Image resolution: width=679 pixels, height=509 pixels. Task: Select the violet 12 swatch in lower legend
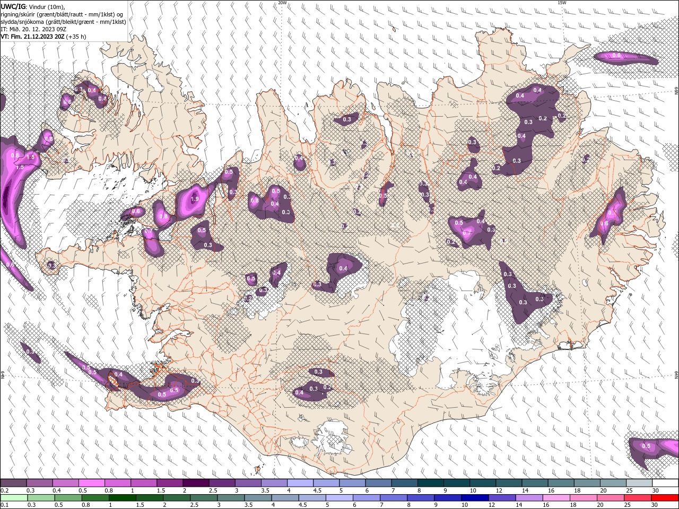(501, 497)
